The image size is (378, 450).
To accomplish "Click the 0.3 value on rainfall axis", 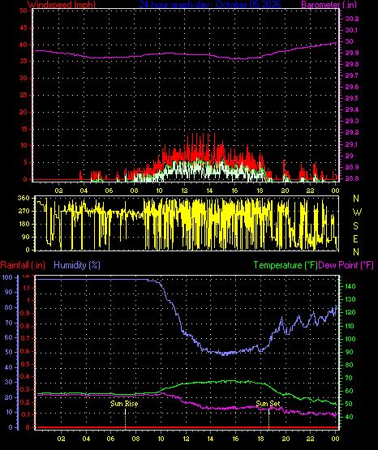I will coord(25,389).
